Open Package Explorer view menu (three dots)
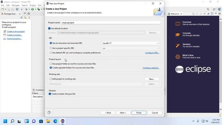 [x=29, y=18]
